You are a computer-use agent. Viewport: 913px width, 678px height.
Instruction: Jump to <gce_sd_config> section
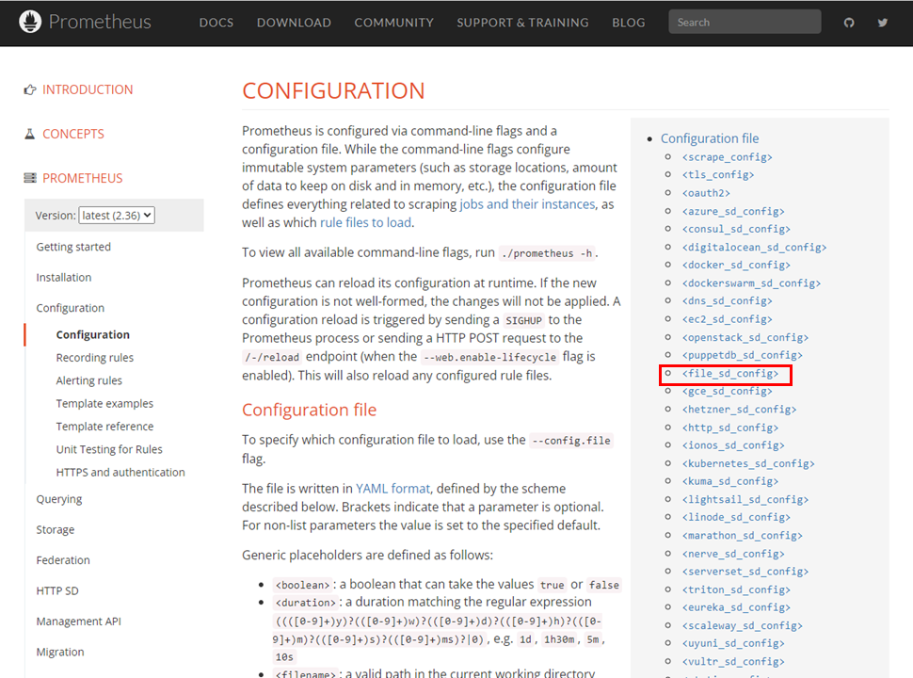pyautogui.click(x=728, y=391)
